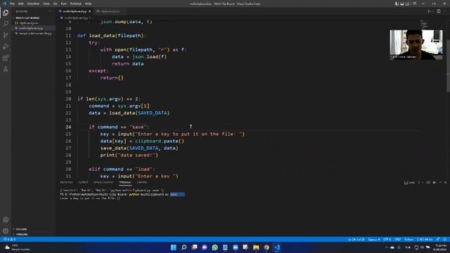The image size is (450, 253).
Task: Open File Explorer from the taskbar
Action: (x=256, y=247)
